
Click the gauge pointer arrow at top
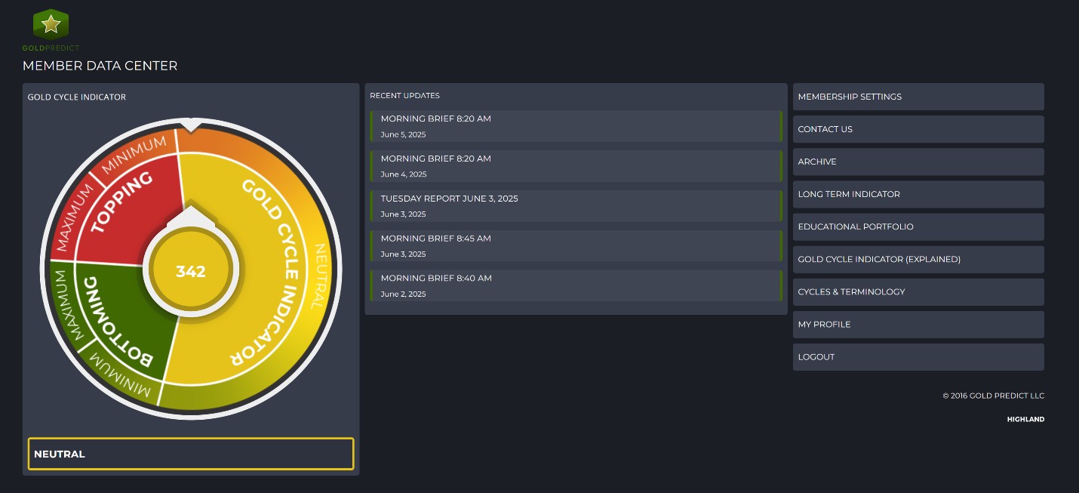point(191,125)
